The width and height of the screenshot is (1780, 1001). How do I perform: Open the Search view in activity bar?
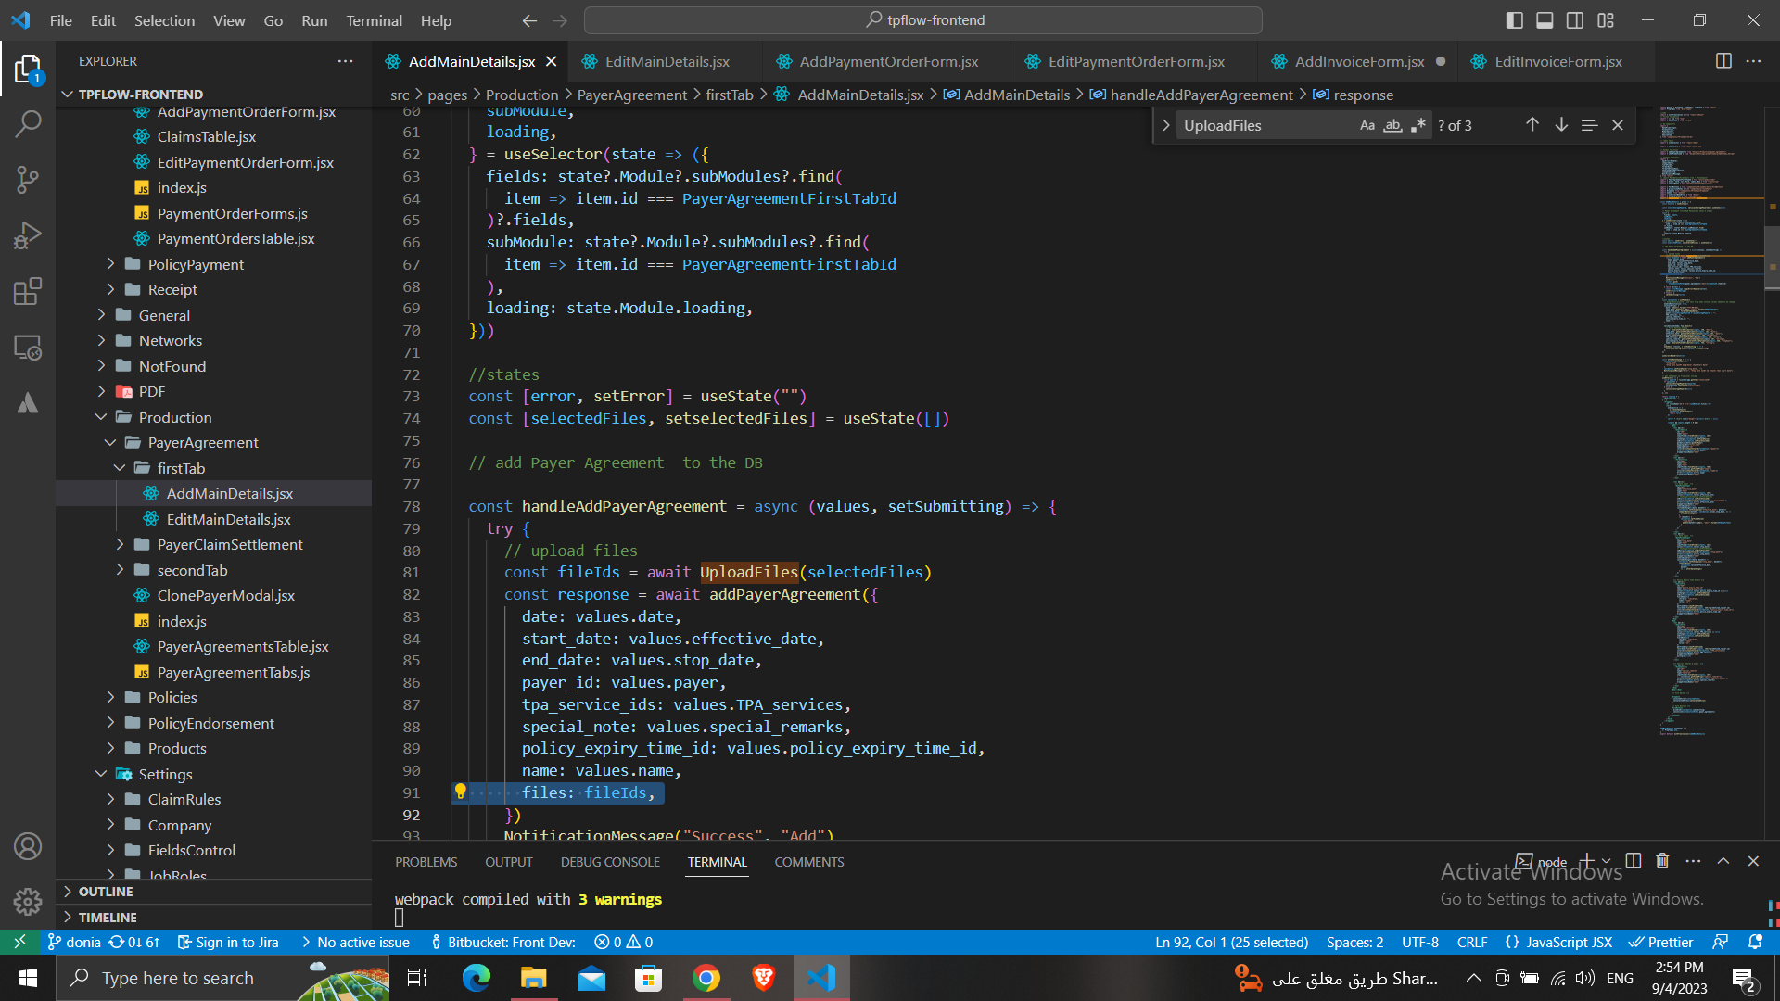click(x=28, y=123)
